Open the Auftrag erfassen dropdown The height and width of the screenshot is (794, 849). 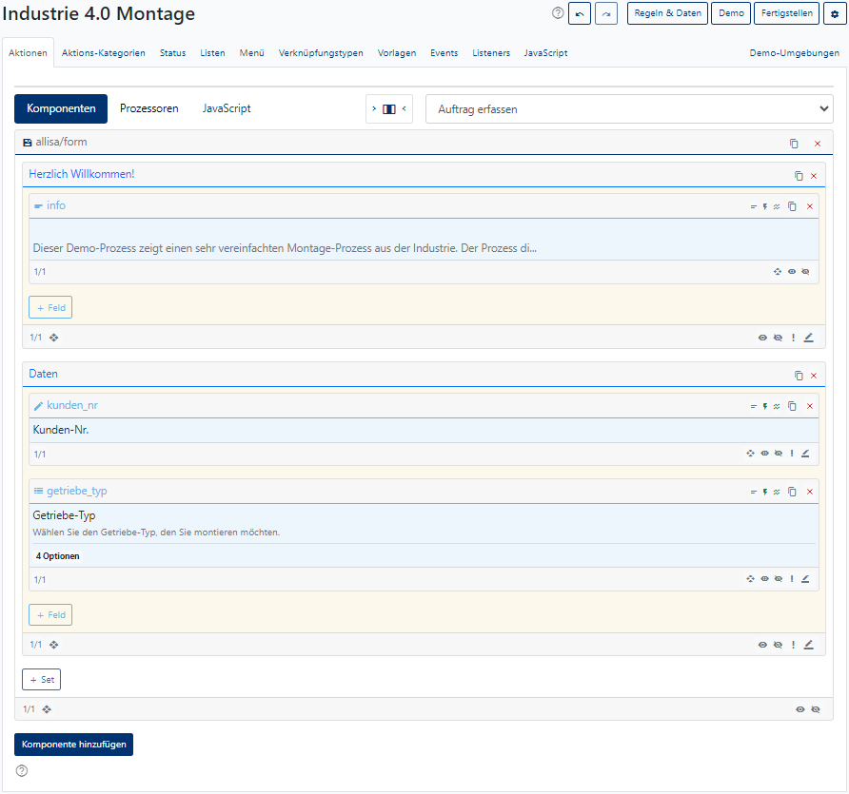[629, 108]
